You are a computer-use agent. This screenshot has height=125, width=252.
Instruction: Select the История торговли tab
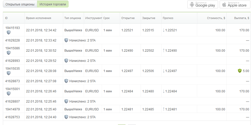[x=53, y=4]
